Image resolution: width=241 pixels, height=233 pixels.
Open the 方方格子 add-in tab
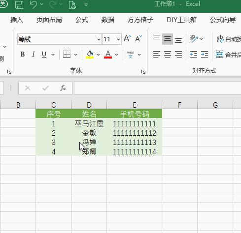tap(140, 20)
